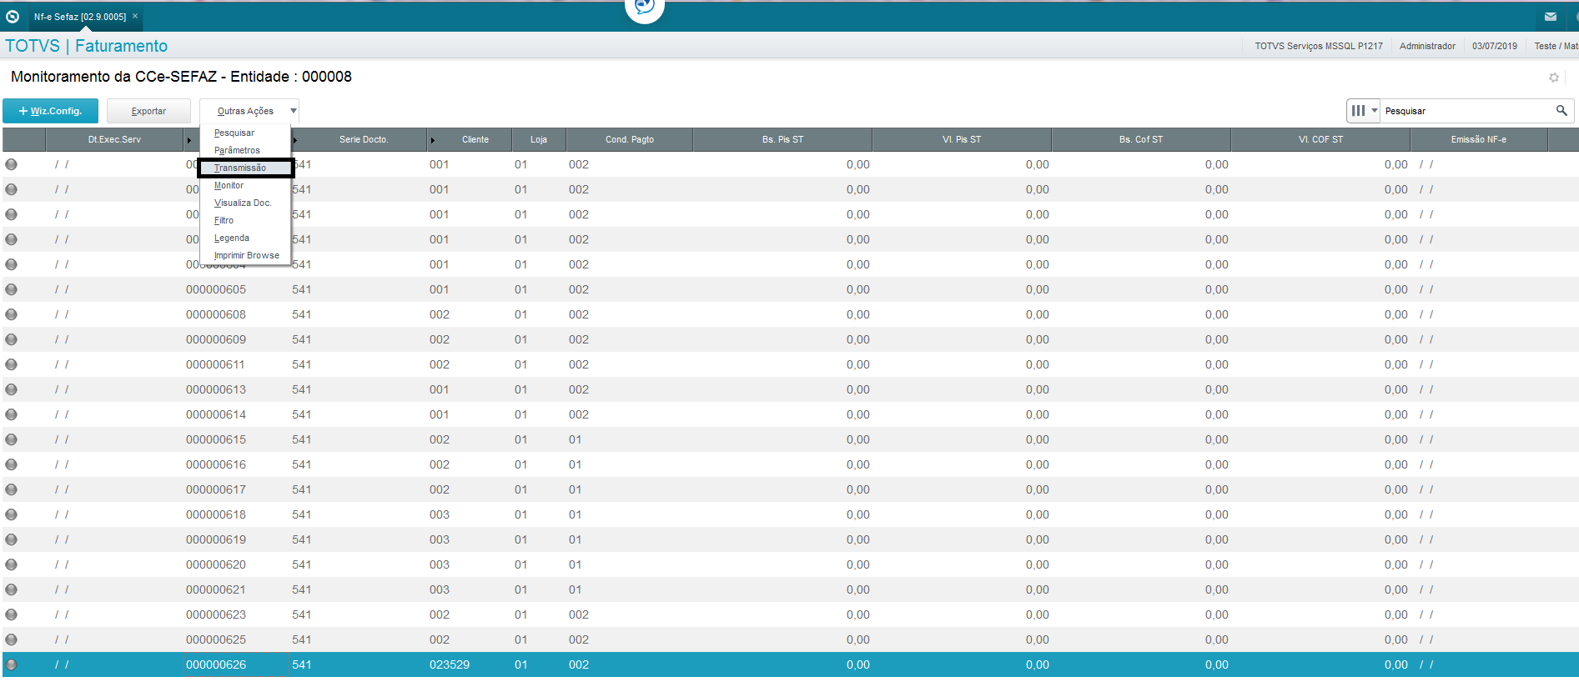Screen dimensions: 1579x682
Task: Sort by Dt.Exec.Serv column header
Action: (114, 139)
